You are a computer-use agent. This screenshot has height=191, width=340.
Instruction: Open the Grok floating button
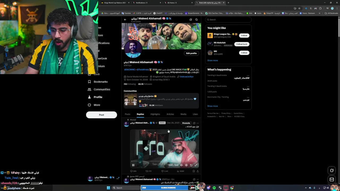332,170
